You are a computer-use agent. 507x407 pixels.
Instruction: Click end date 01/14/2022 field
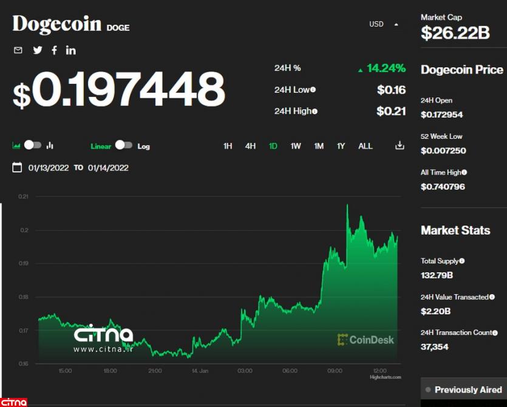[108, 168]
